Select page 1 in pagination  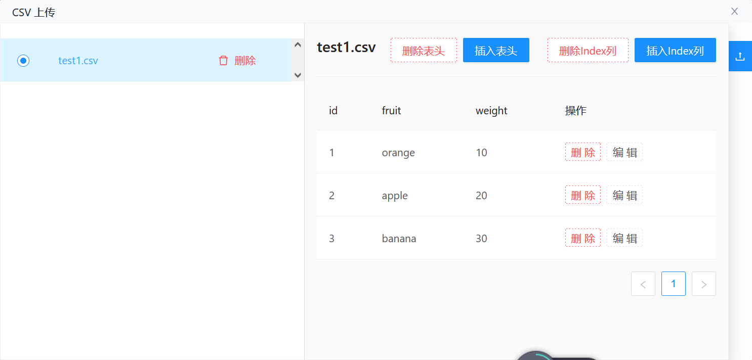click(673, 284)
